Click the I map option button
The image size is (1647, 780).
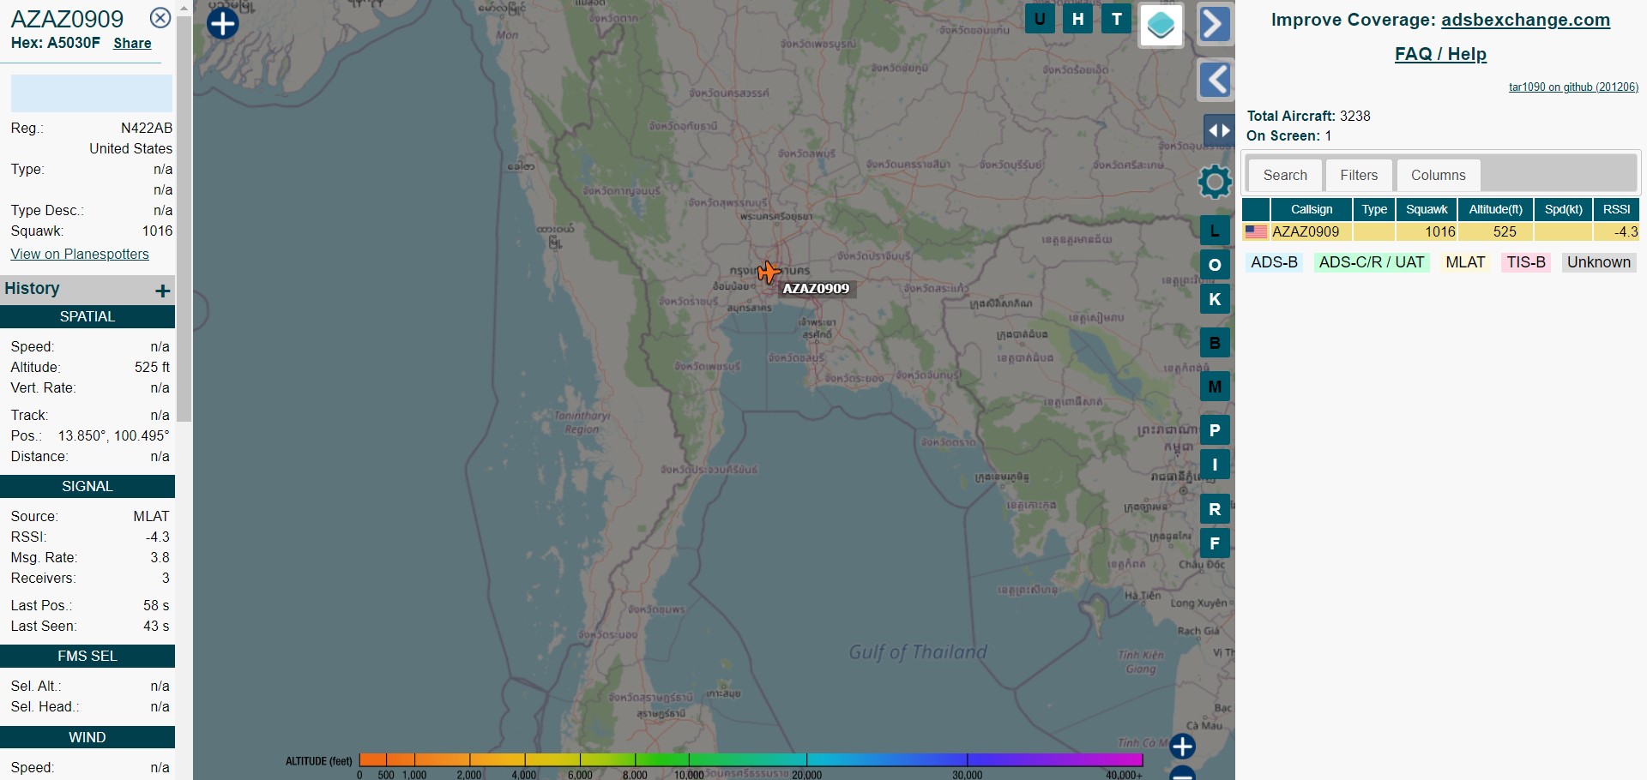point(1215,465)
